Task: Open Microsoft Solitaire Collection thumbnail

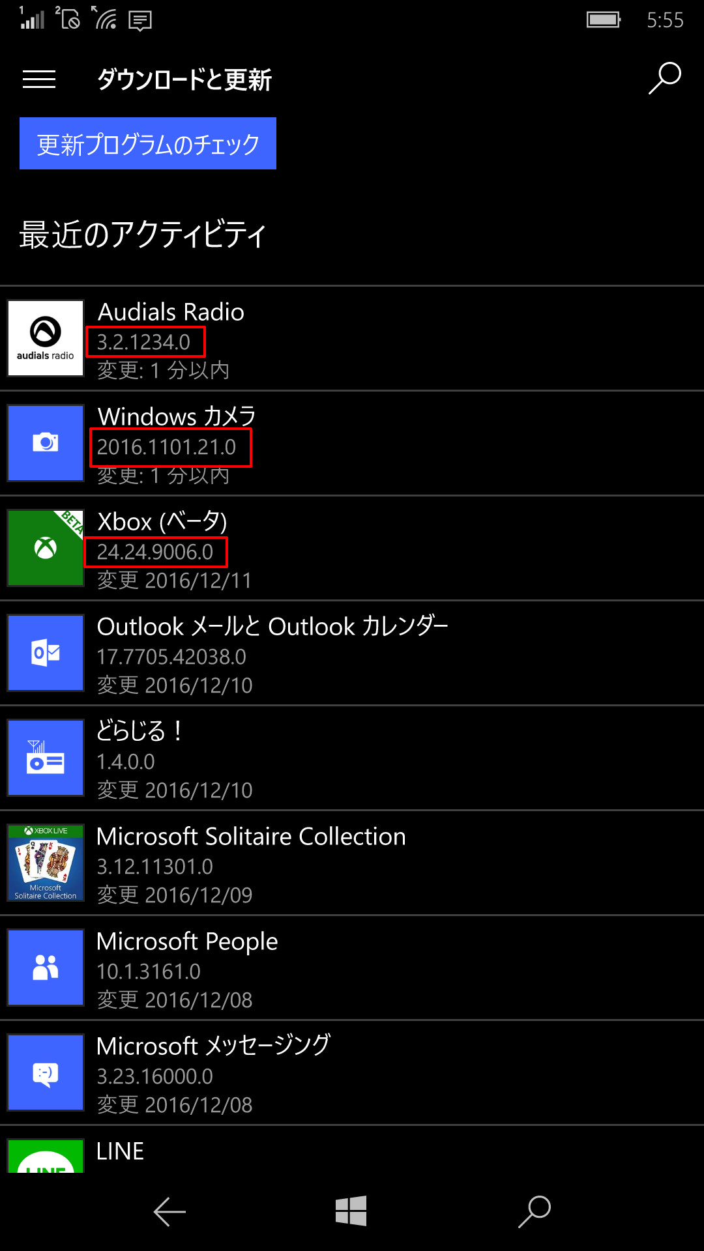Action: click(x=46, y=863)
